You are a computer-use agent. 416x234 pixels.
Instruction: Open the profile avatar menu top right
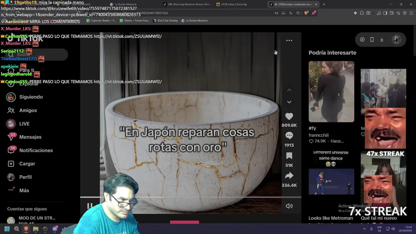pos(396,40)
